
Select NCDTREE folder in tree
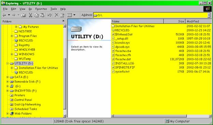pyautogui.click(x=25, y=31)
